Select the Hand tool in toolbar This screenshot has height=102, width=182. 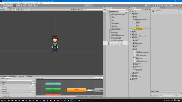pyautogui.click(x=2, y=5)
